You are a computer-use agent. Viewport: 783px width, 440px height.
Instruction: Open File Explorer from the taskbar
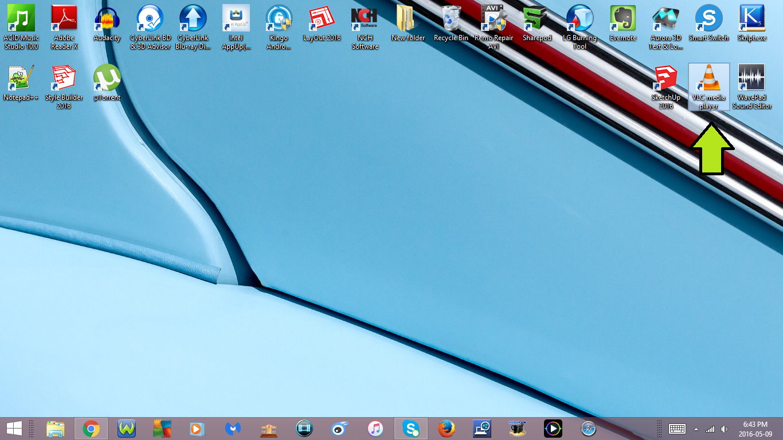pyautogui.click(x=56, y=428)
